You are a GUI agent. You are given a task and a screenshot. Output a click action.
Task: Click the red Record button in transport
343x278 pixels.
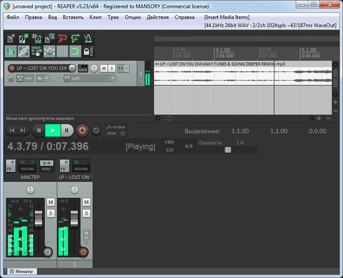pos(82,130)
